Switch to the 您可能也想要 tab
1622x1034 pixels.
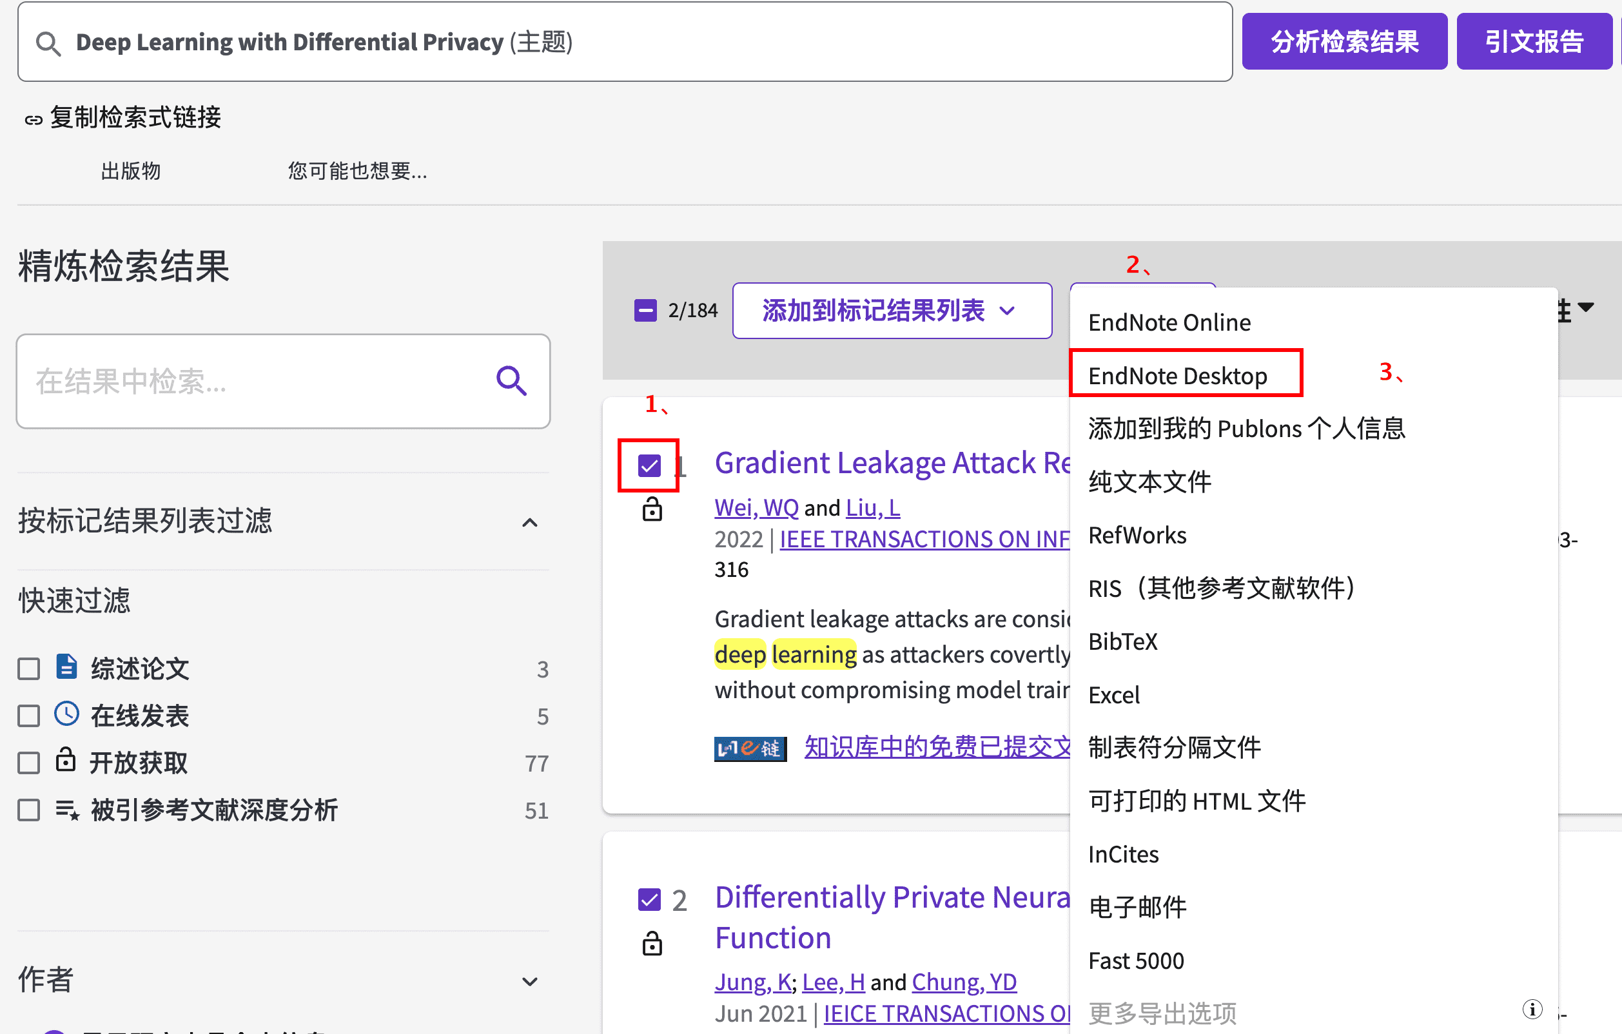coord(357,171)
